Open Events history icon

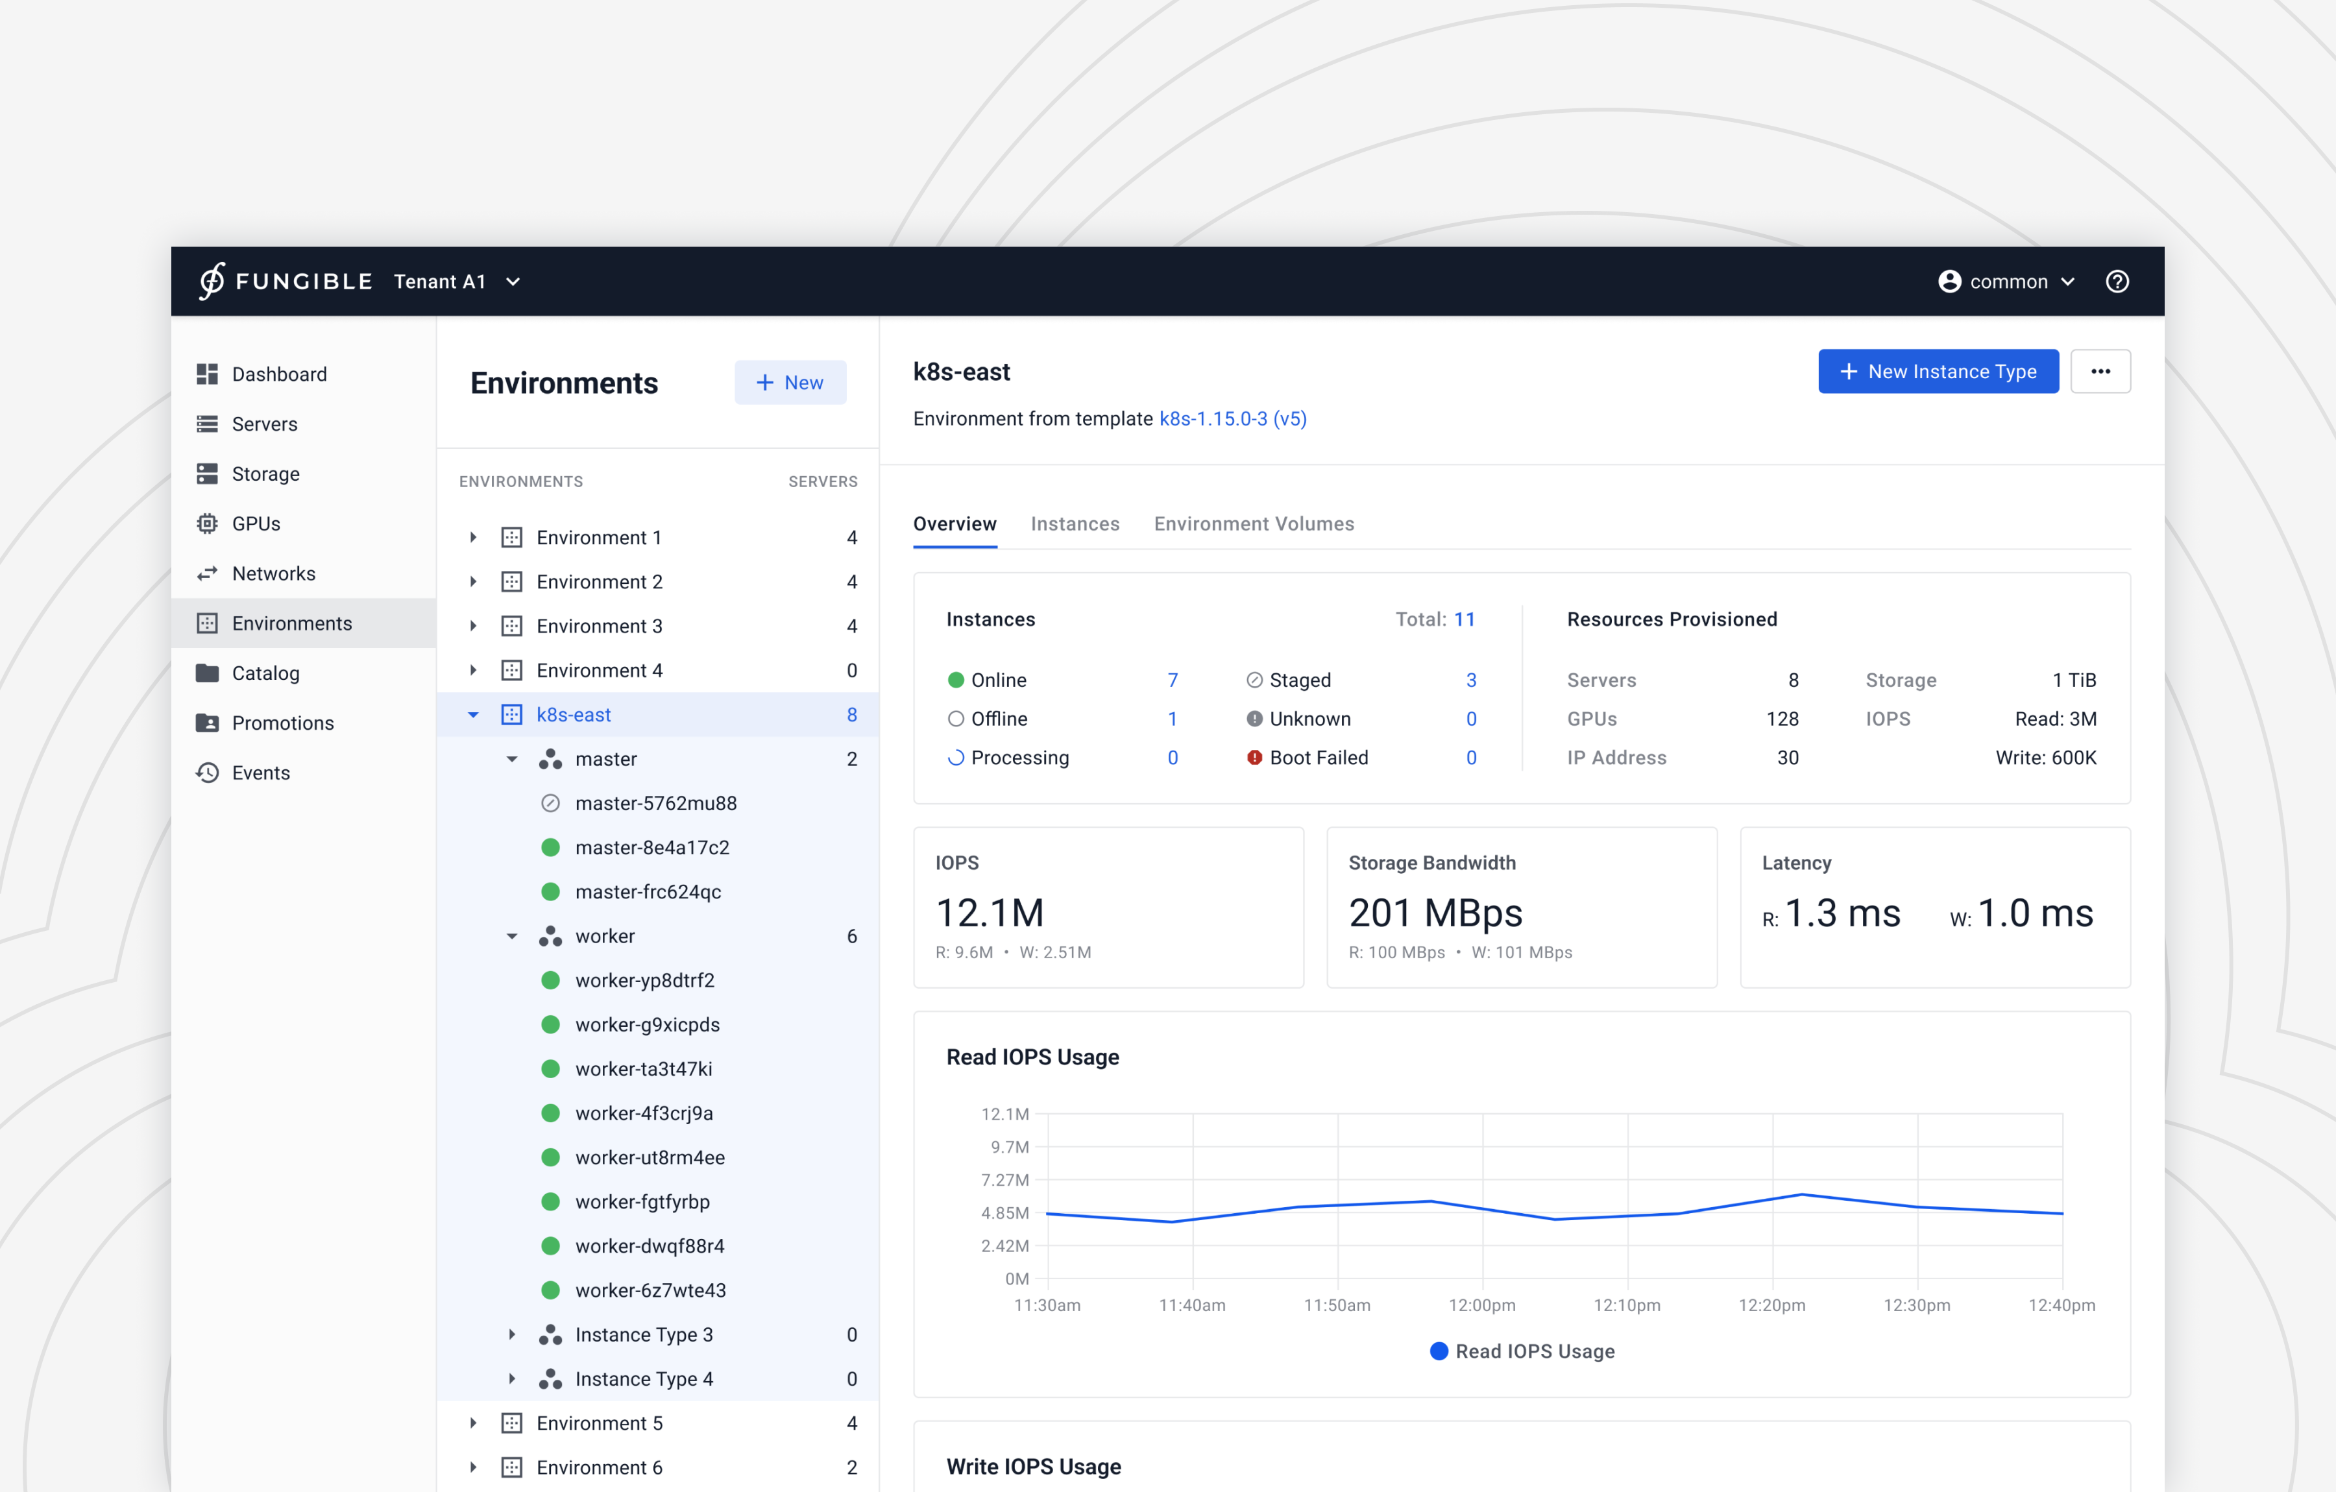(x=206, y=773)
